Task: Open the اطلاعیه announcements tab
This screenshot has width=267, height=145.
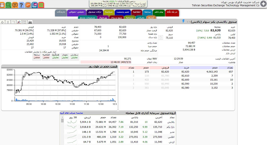Action: click(x=137, y=12)
